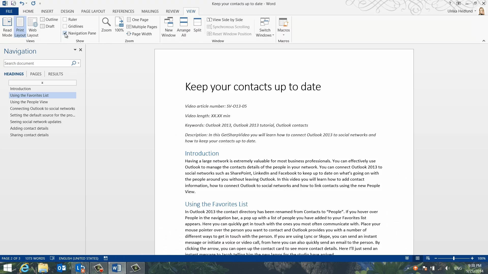Split the document window

(197, 25)
